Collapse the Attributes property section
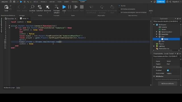The image size is (182, 102). (154, 76)
